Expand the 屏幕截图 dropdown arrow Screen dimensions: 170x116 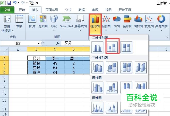pyautogui.click(x=80, y=31)
